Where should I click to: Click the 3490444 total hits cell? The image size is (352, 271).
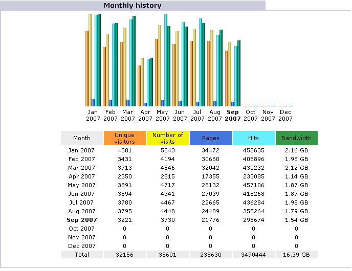tap(253, 255)
